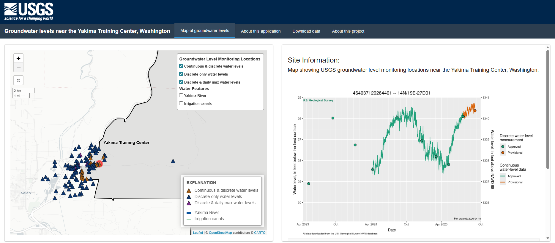Open the About this application tab
The width and height of the screenshot is (555, 243).
261,31
